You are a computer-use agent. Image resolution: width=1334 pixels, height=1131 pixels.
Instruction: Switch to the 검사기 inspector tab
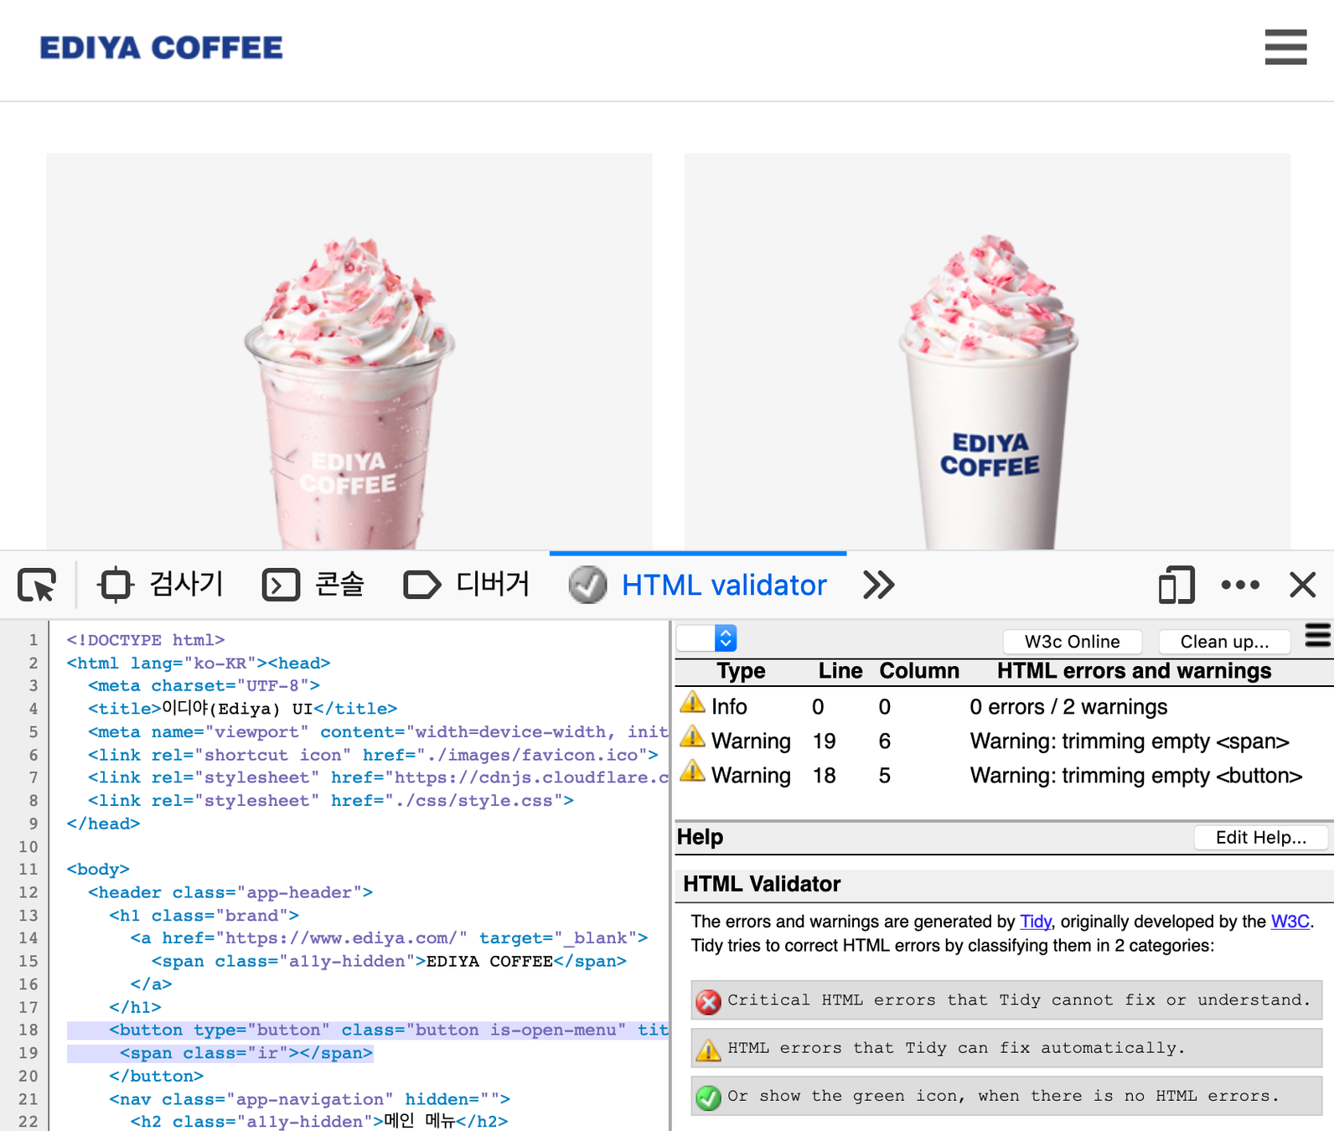tap(161, 584)
